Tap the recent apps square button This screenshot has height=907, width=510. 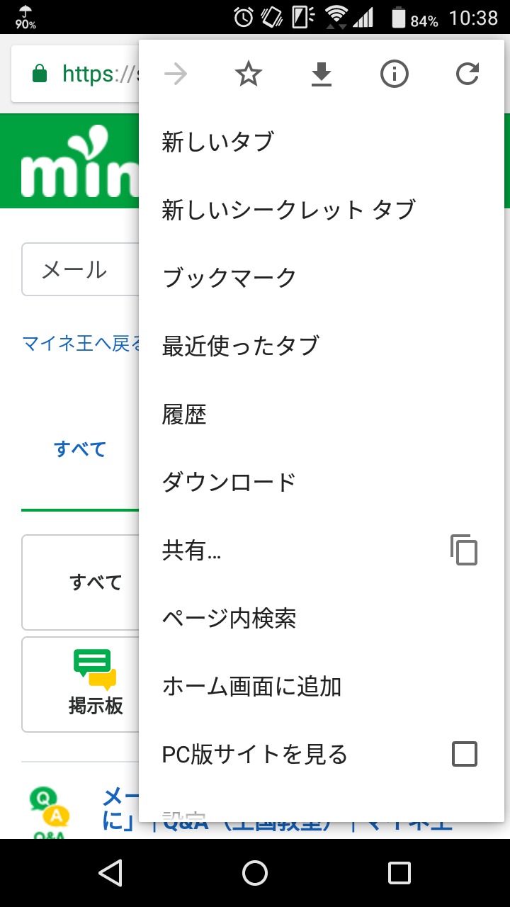[399, 872]
